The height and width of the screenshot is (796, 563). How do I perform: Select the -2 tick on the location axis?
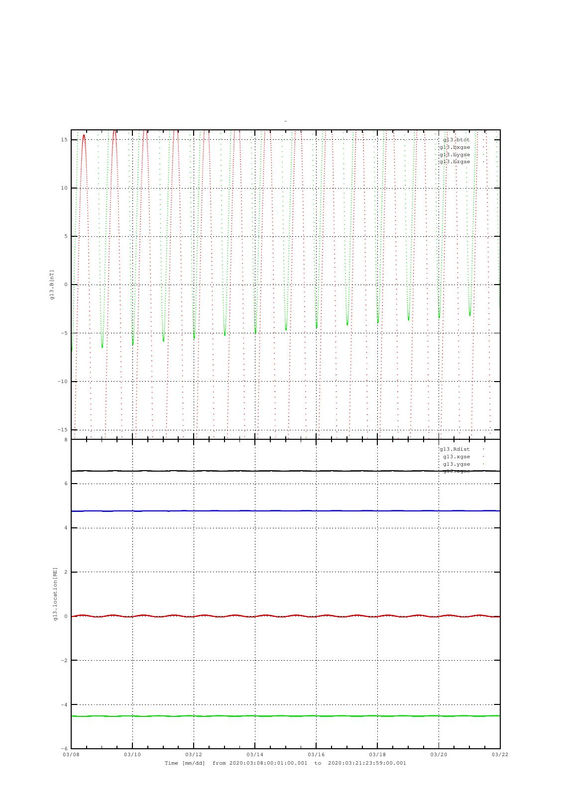[65, 661]
